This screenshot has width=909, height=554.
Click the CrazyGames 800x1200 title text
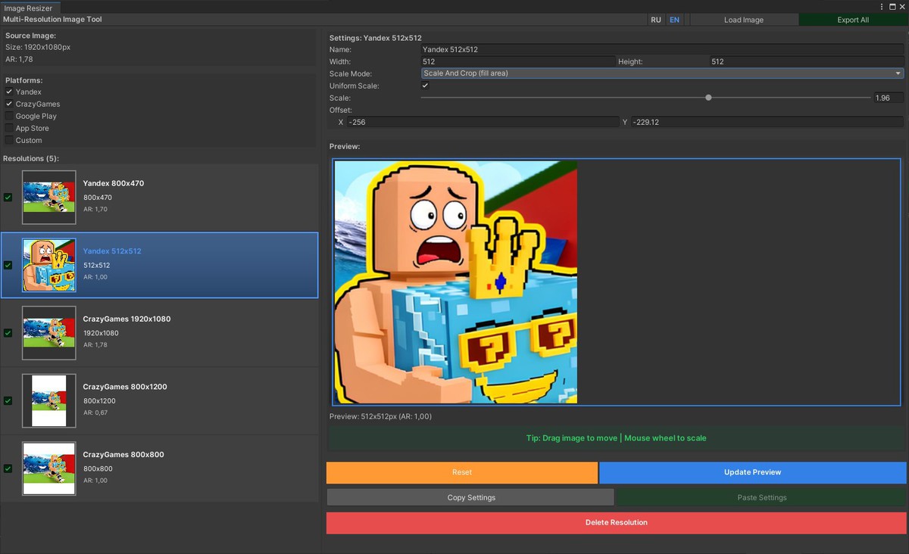tap(125, 387)
